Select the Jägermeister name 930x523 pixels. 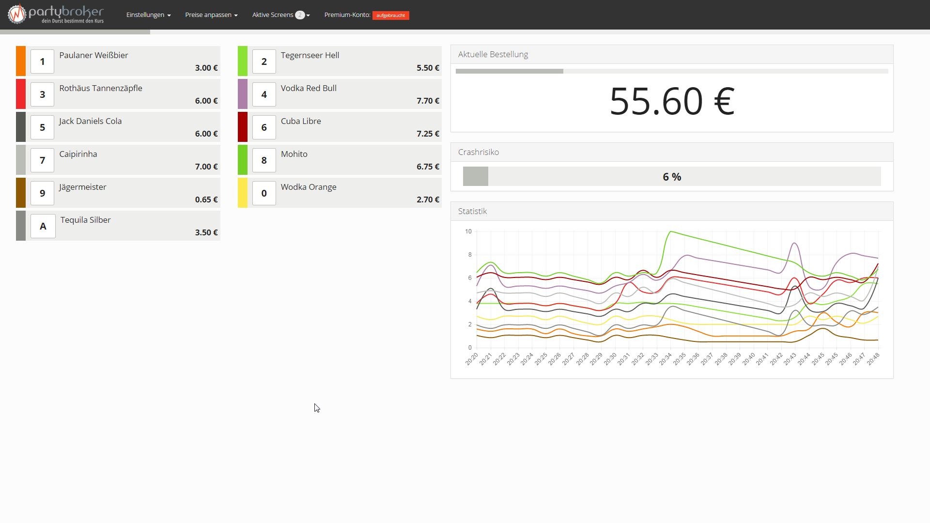tap(82, 187)
